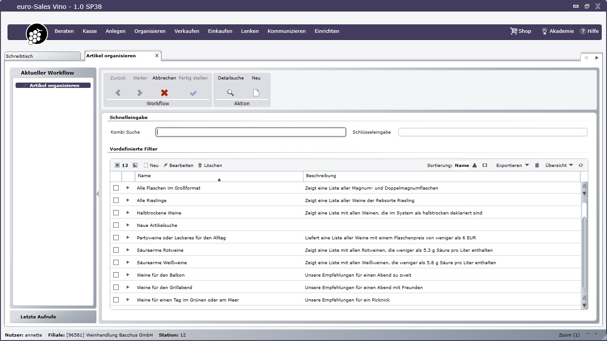This screenshot has height=341, width=607.
Task: Click the zoom minus icon in status bar
Action: pyautogui.click(x=587, y=333)
